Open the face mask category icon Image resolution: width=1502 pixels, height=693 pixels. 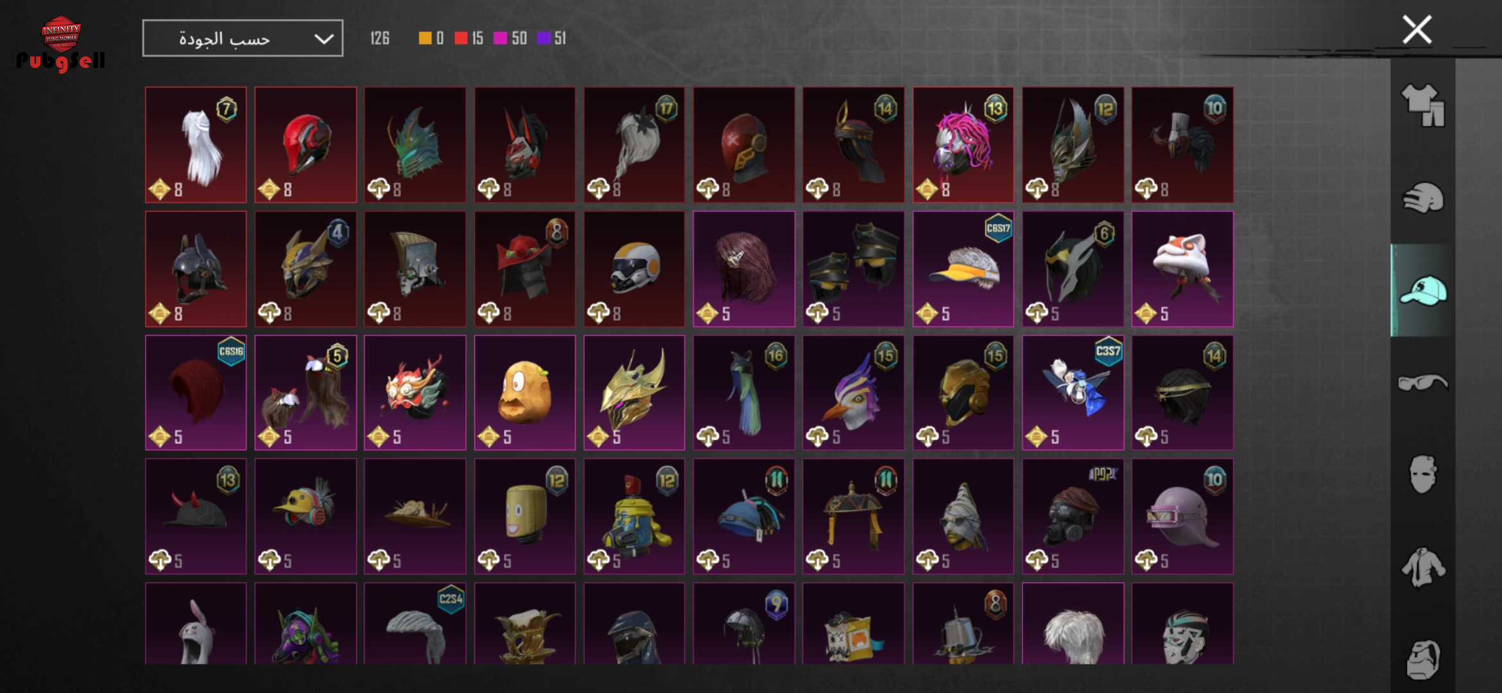(x=1422, y=475)
